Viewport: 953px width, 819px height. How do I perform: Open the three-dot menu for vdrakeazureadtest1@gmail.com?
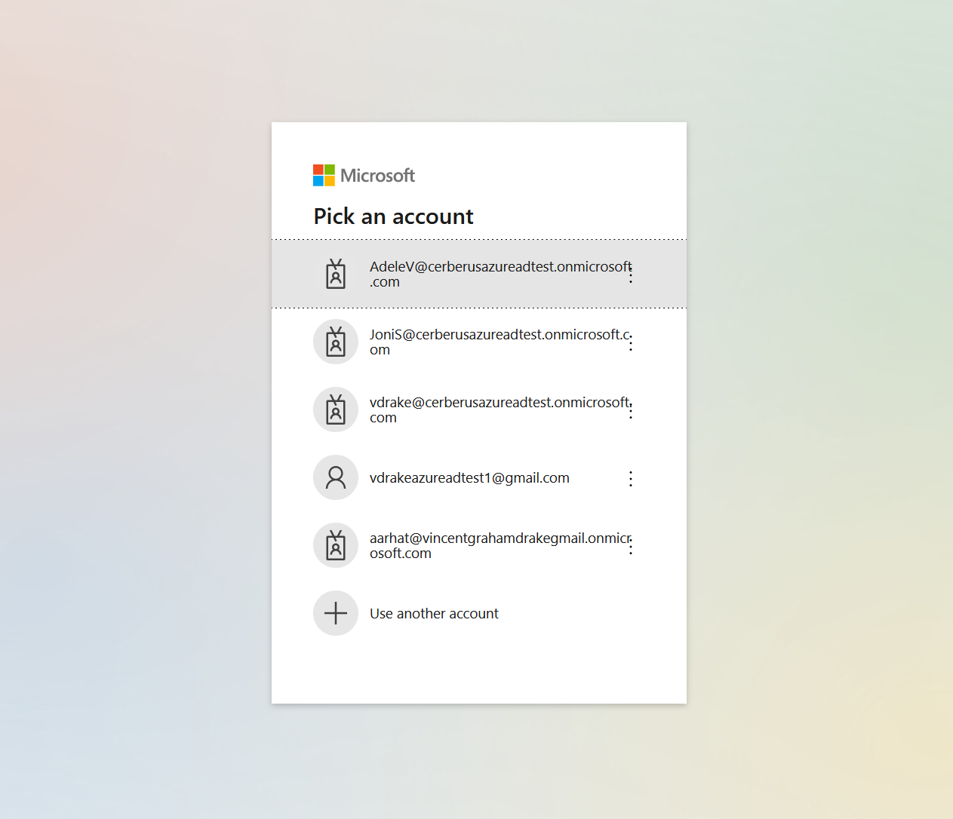(x=631, y=478)
